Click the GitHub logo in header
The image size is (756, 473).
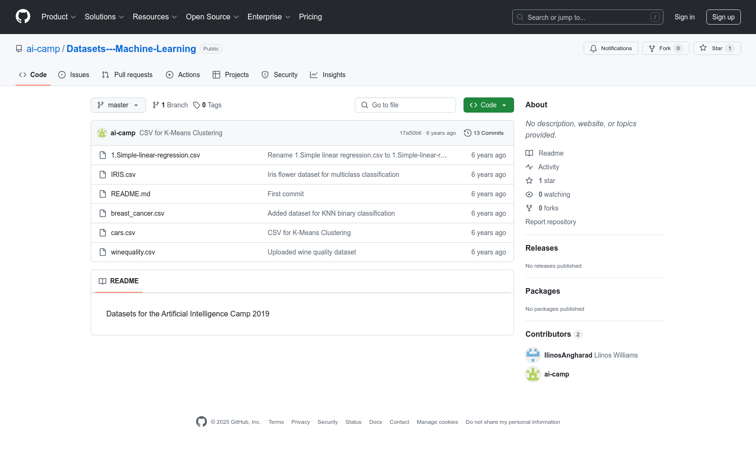point(23,17)
